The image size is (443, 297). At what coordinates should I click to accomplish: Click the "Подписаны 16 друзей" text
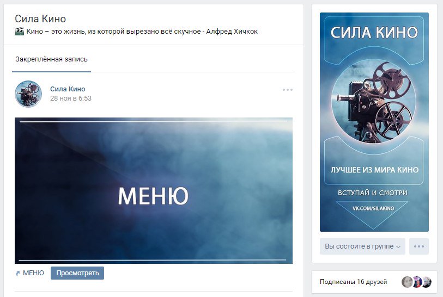point(353,282)
